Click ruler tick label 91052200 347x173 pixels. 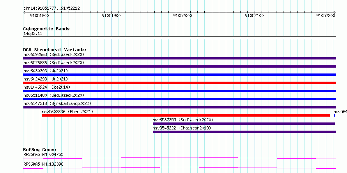[x=326, y=16]
